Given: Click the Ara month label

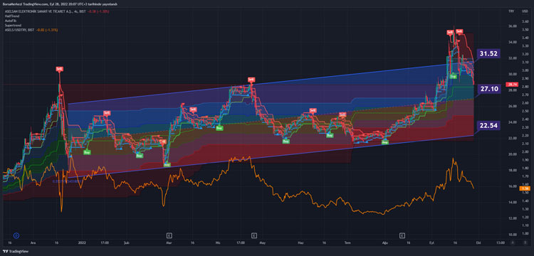Looking at the screenshot, I should (x=33, y=243).
